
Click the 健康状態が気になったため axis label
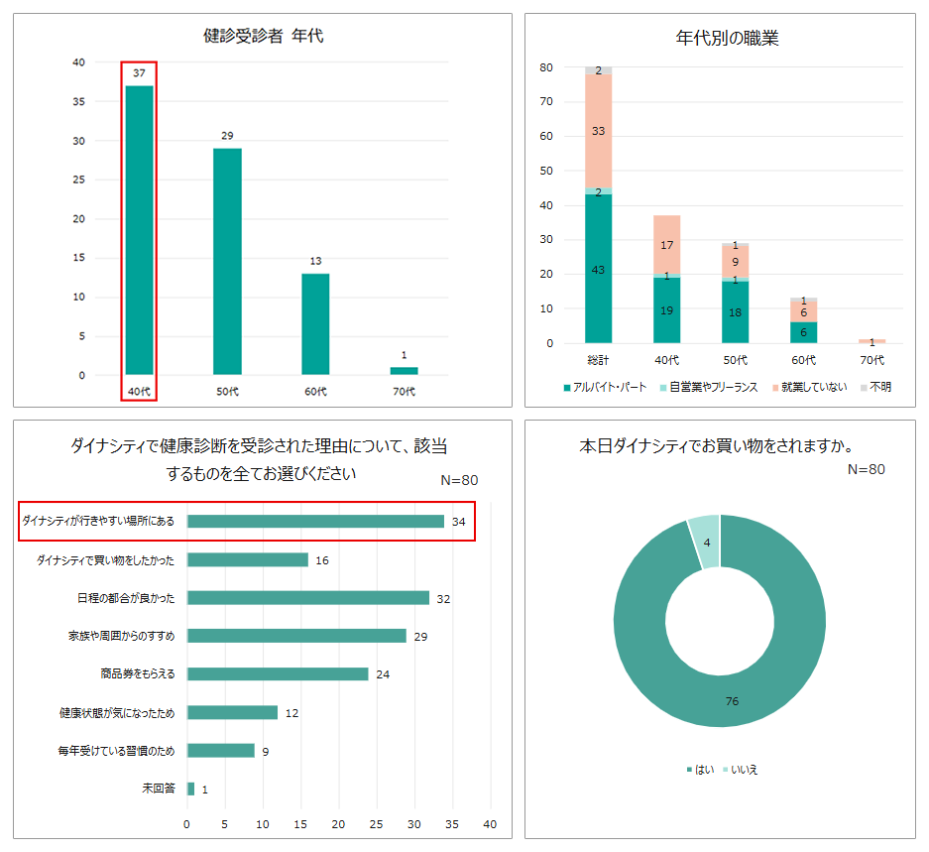click(117, 712)
